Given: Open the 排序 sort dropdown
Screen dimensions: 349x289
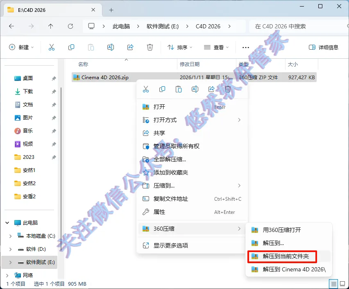Looking at the screenshot, I should (x=180, y=47).
